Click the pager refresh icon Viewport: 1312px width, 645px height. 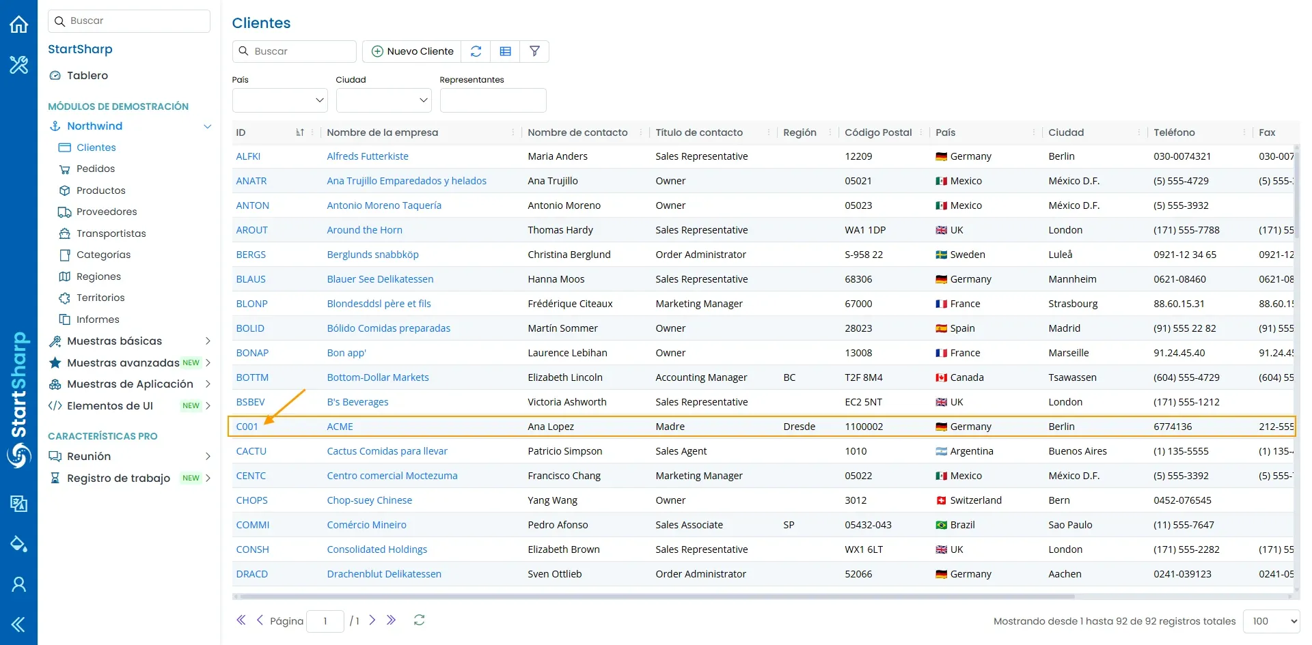pyautogui.click(x=420, y=620)
